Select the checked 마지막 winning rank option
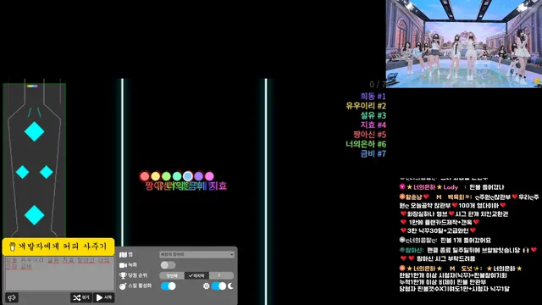This screenshot has height=305, width=542. [196, 275]
